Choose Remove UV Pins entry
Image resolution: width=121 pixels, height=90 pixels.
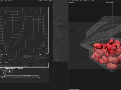pyautogui.click(x=60, y=3)
